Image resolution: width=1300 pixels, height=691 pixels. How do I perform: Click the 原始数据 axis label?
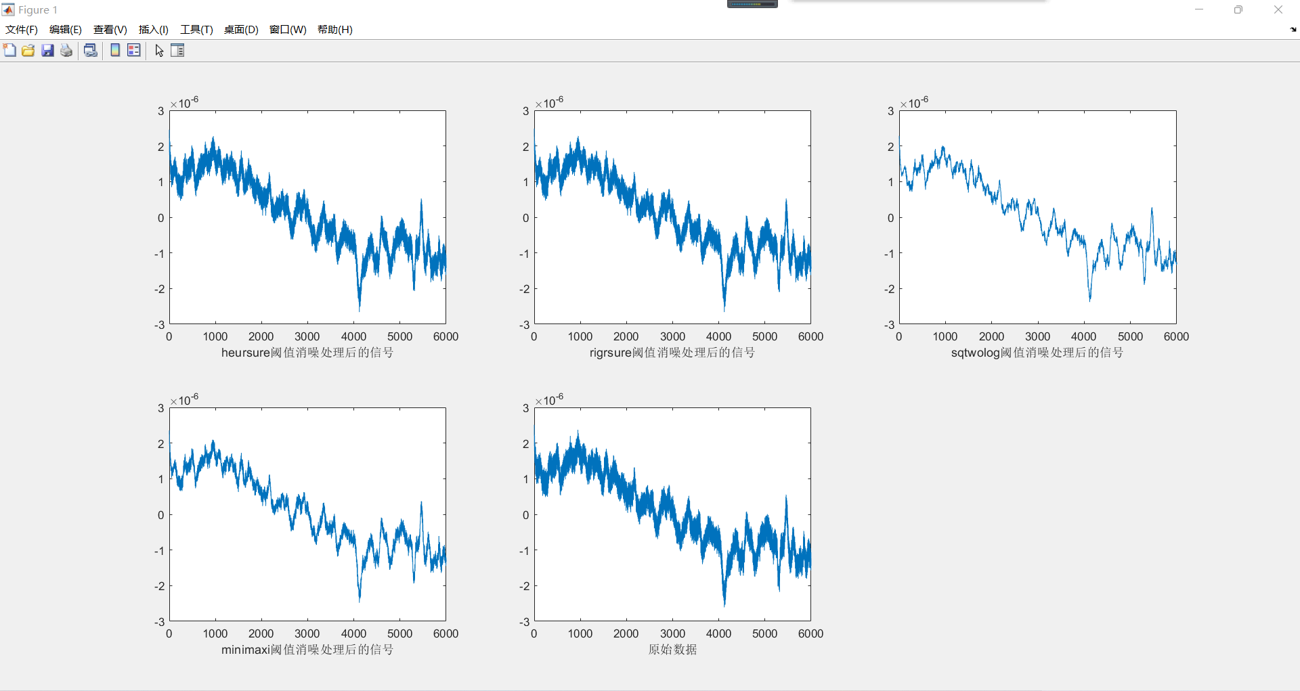click(672, 650)
